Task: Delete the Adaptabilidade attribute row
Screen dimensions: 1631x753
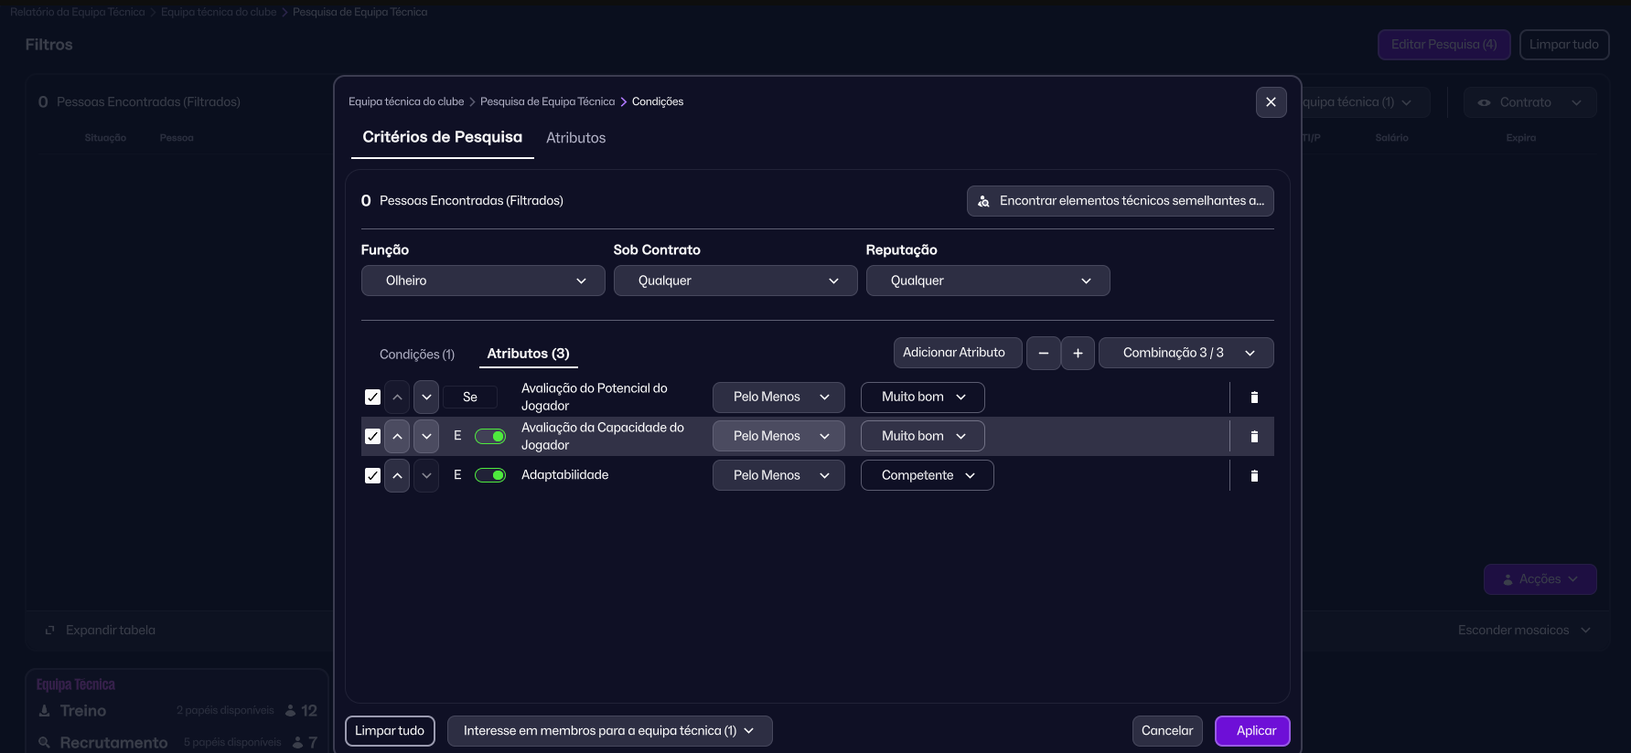Action: (1254, 476)
